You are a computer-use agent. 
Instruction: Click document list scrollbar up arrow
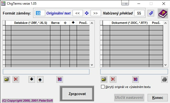click(x=165, y=23)
